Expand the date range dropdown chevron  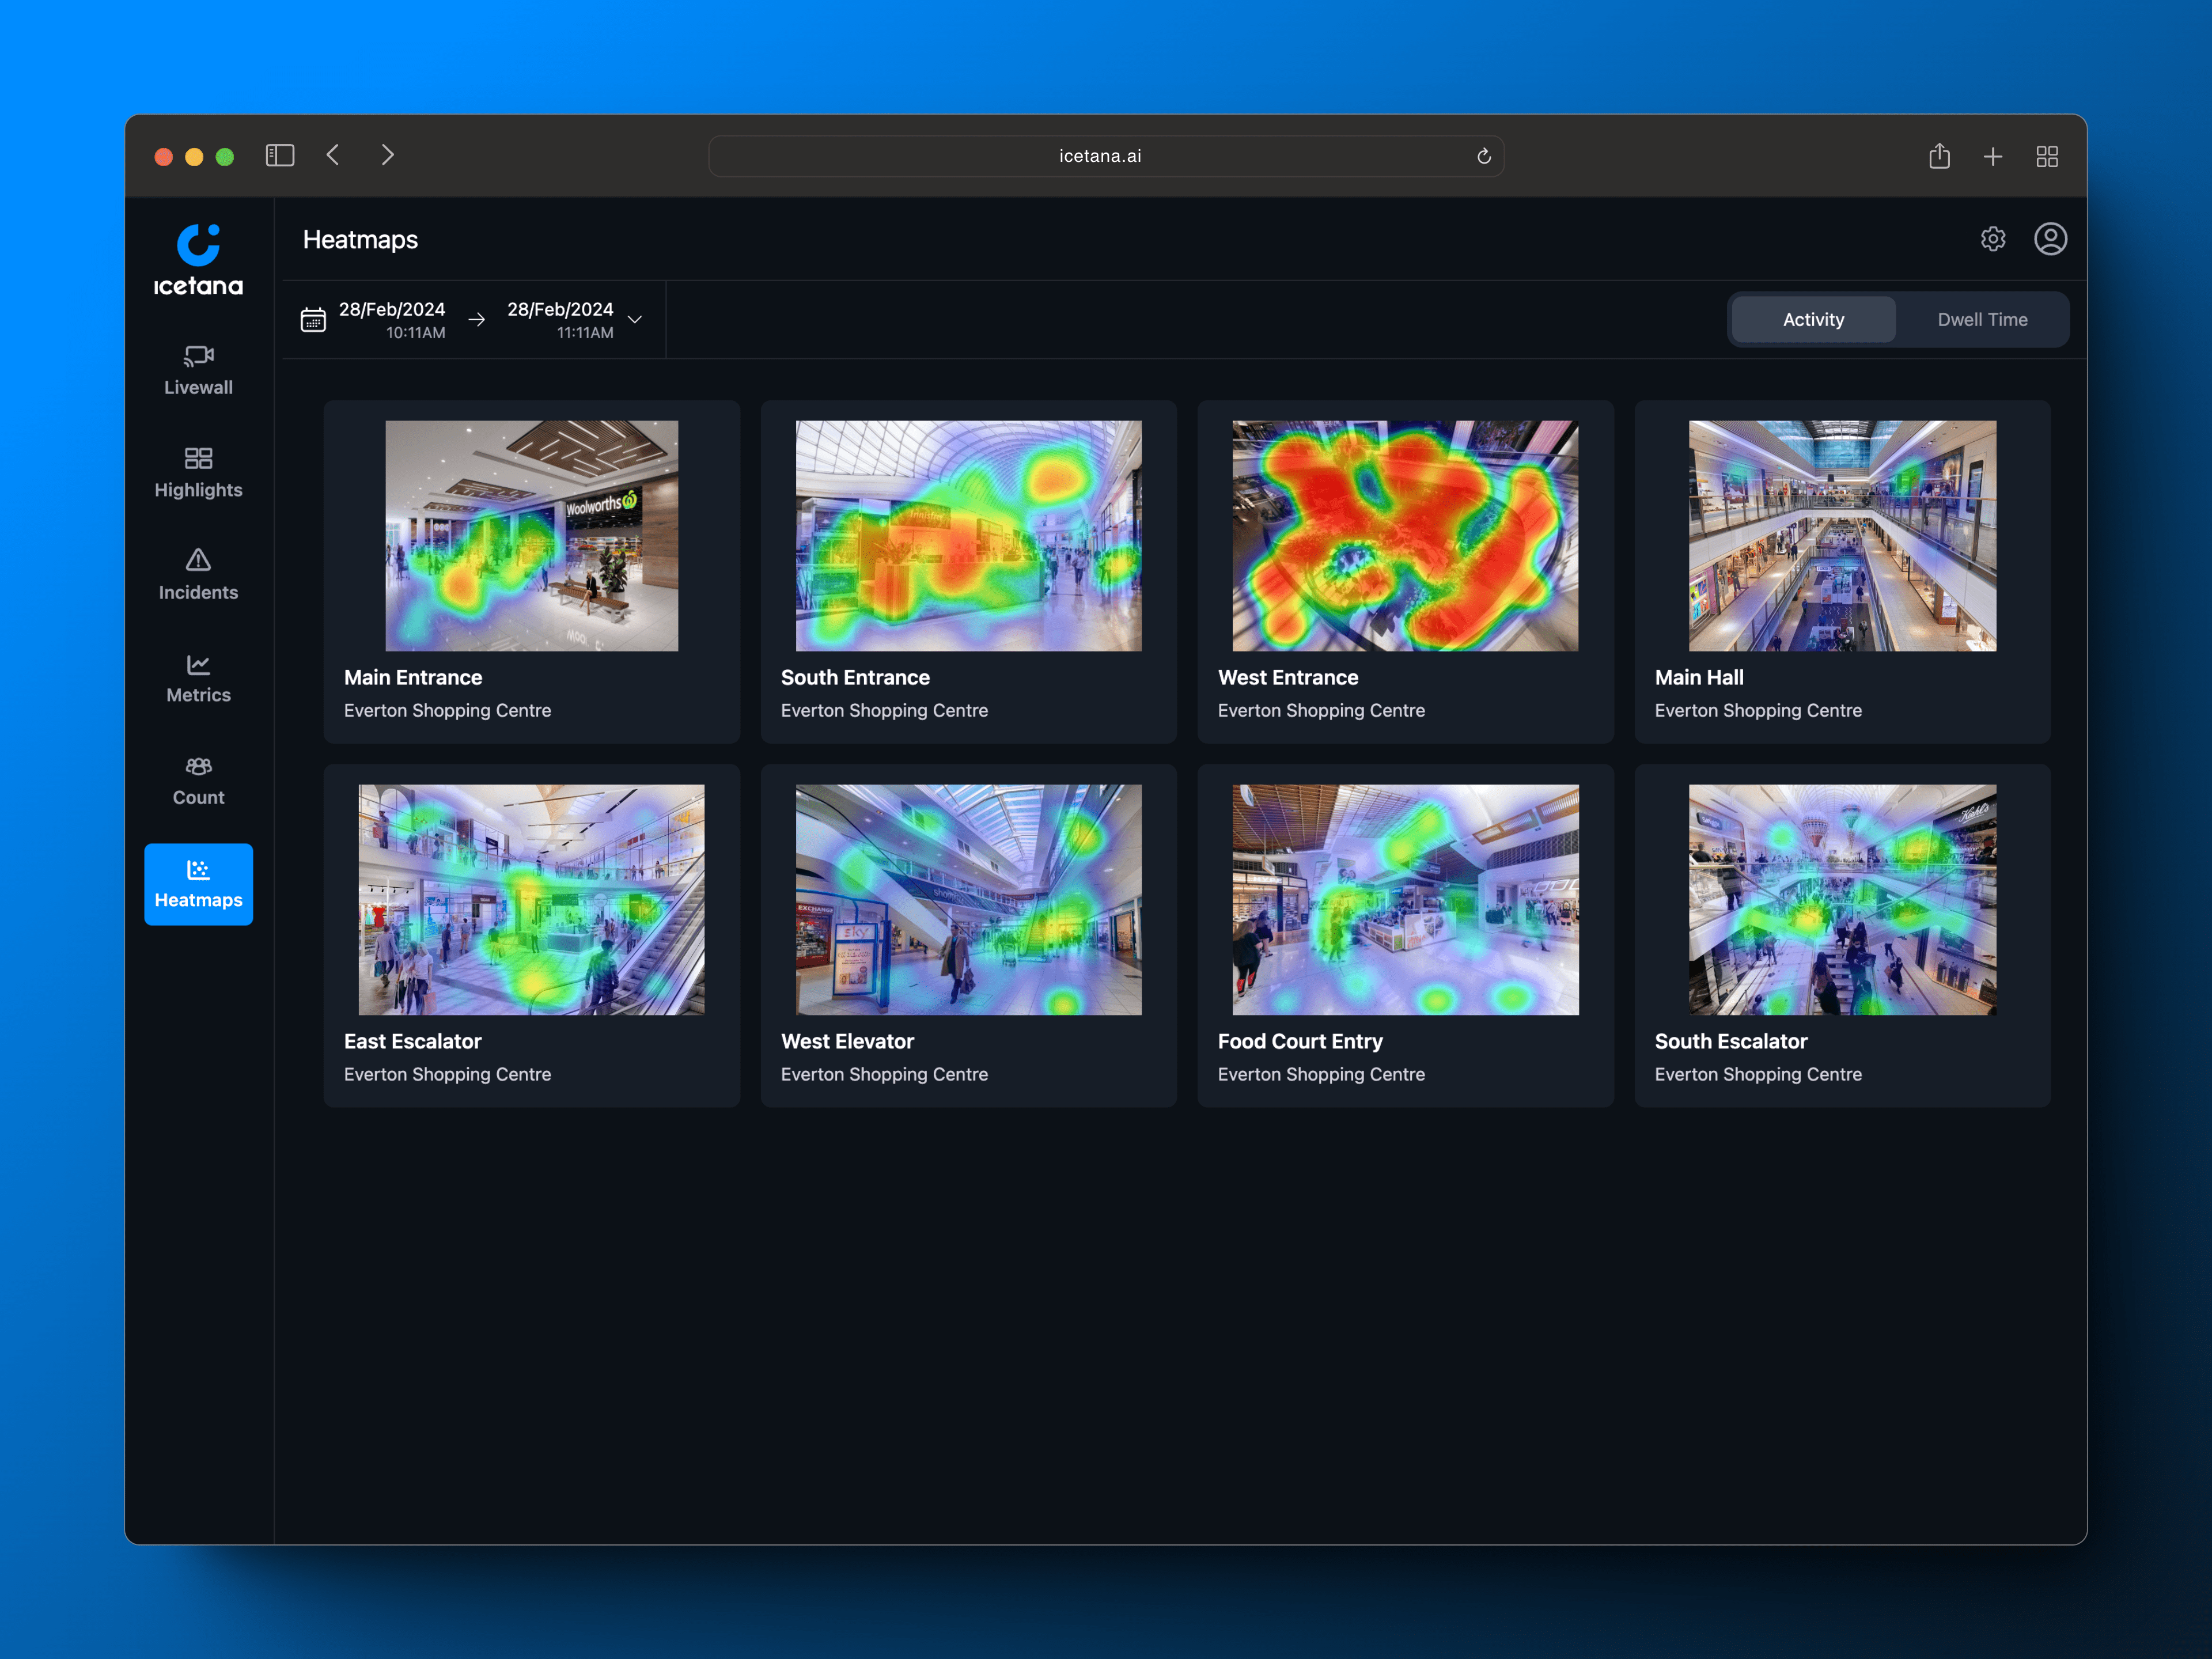pos(635,319)
